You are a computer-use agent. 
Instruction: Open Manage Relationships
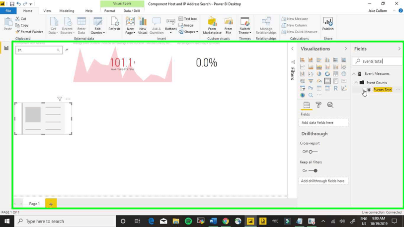[x=266, y=25]
